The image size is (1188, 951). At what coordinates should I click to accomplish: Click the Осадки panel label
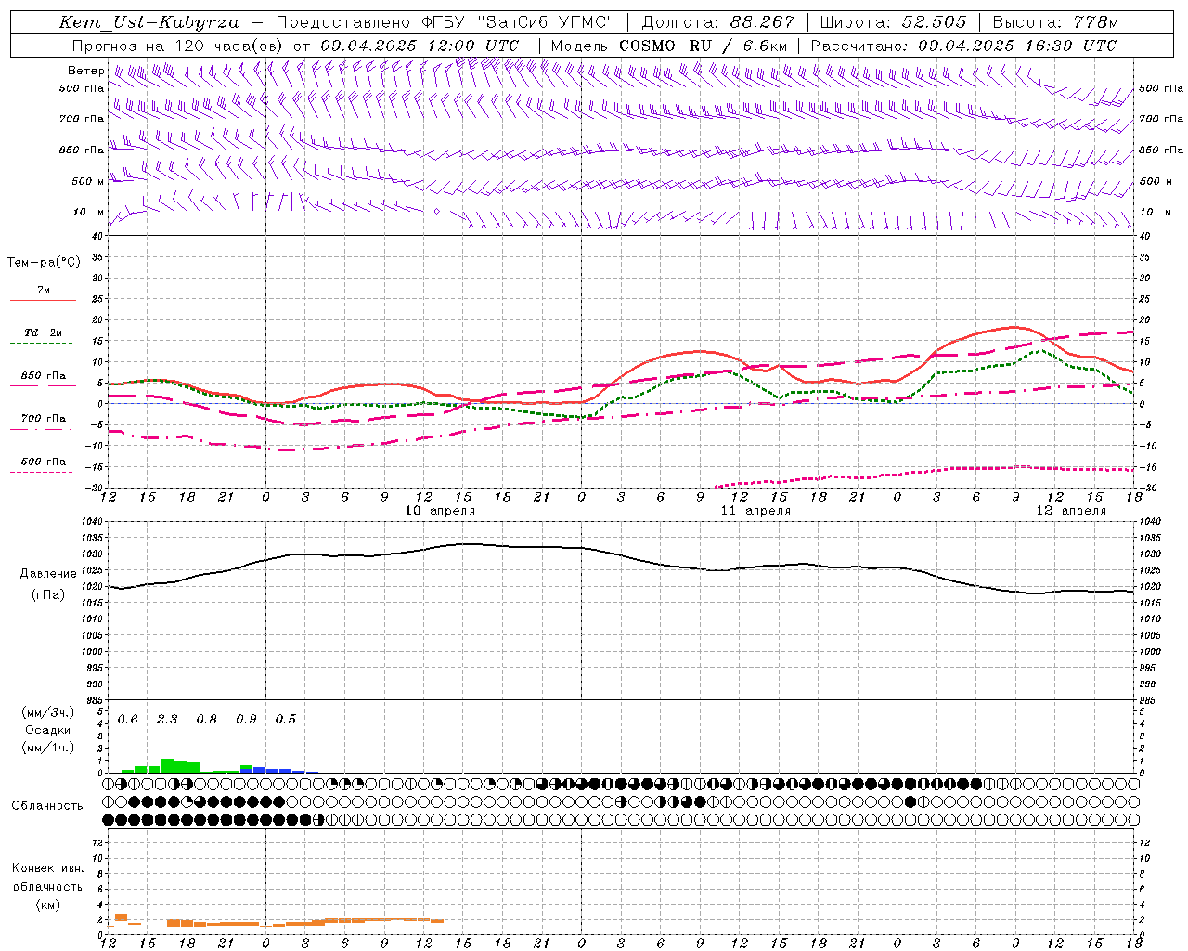(47, 730)
